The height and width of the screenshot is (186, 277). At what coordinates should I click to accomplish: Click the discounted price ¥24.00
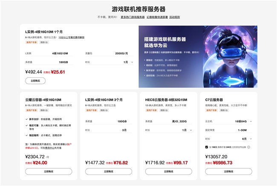pyautogui.click(x=40, y=163)
